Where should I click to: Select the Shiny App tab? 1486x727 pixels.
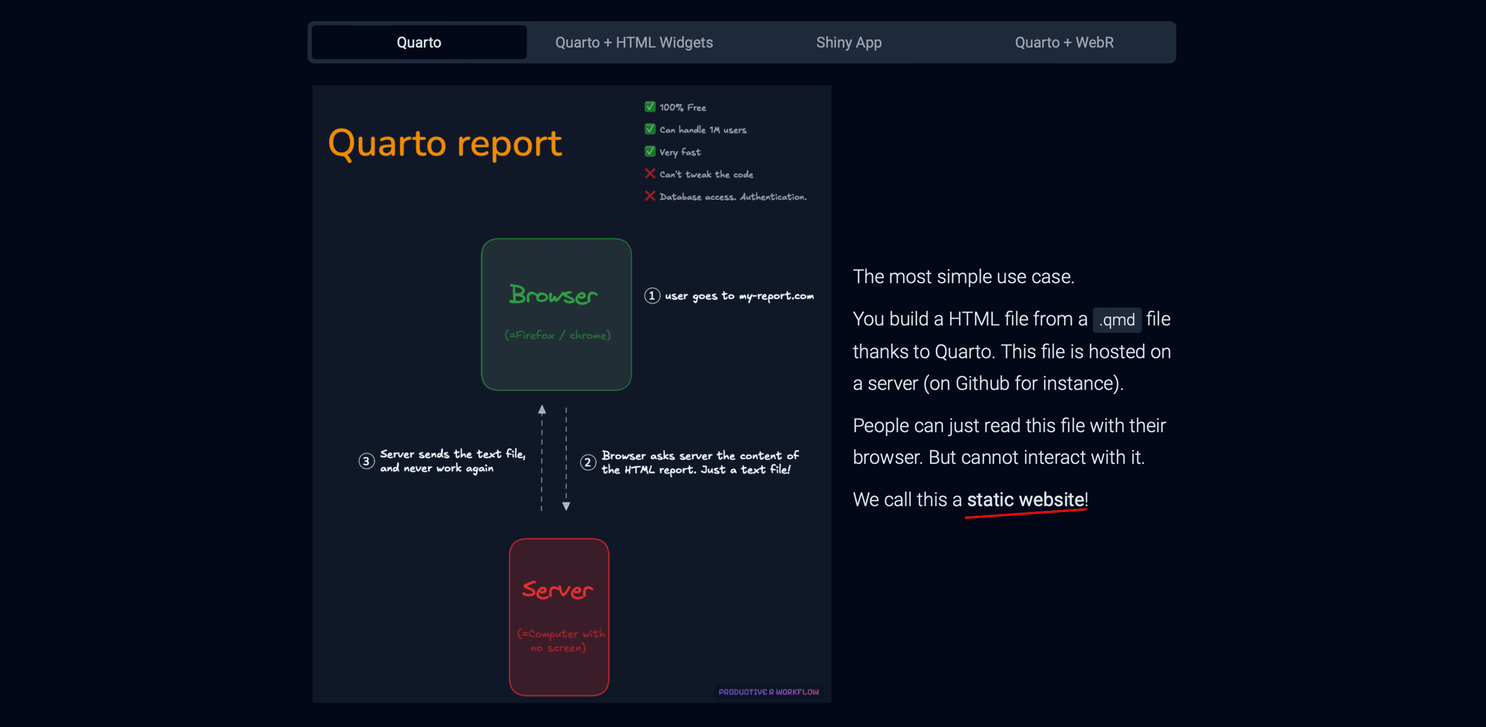pyautogui.click(x=849, y=43)
